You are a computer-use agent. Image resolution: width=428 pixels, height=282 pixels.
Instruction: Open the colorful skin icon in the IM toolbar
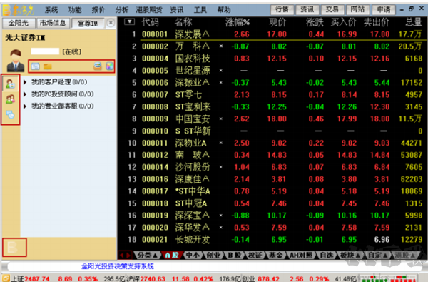click(x=109, y=66)
